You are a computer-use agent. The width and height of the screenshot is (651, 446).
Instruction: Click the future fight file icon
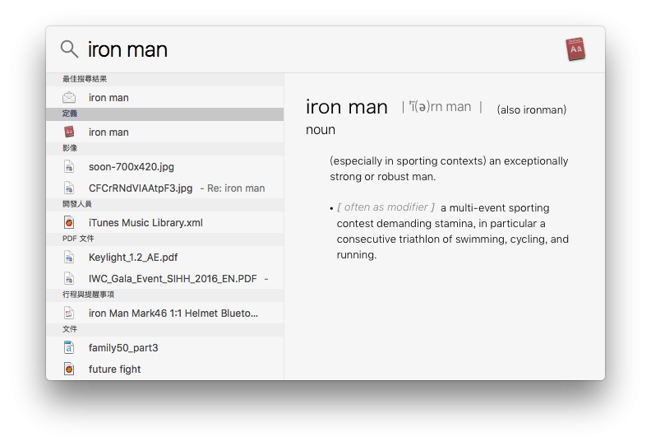[69, 369]
